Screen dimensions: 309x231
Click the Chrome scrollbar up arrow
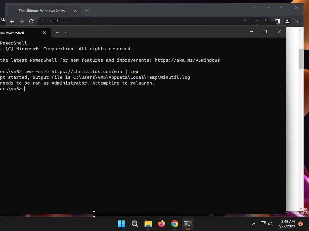tap(301, 30)
